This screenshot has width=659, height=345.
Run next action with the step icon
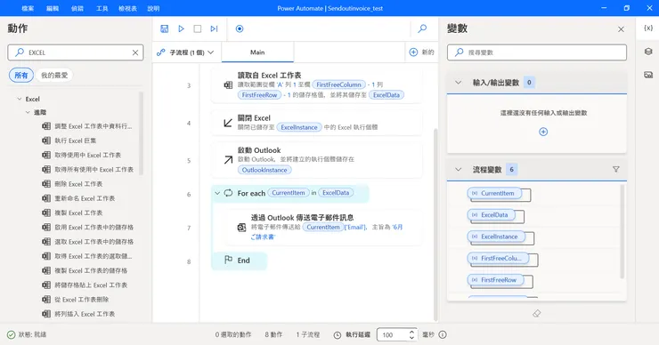pyautogui.click(x=214, y=28)
